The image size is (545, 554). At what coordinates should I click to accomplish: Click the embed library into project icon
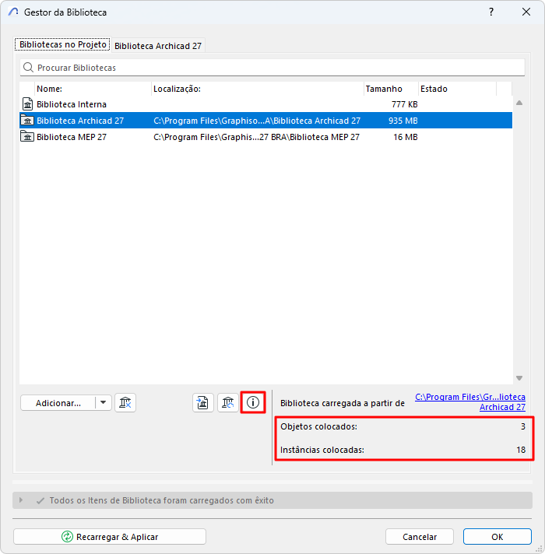[203, 403]
